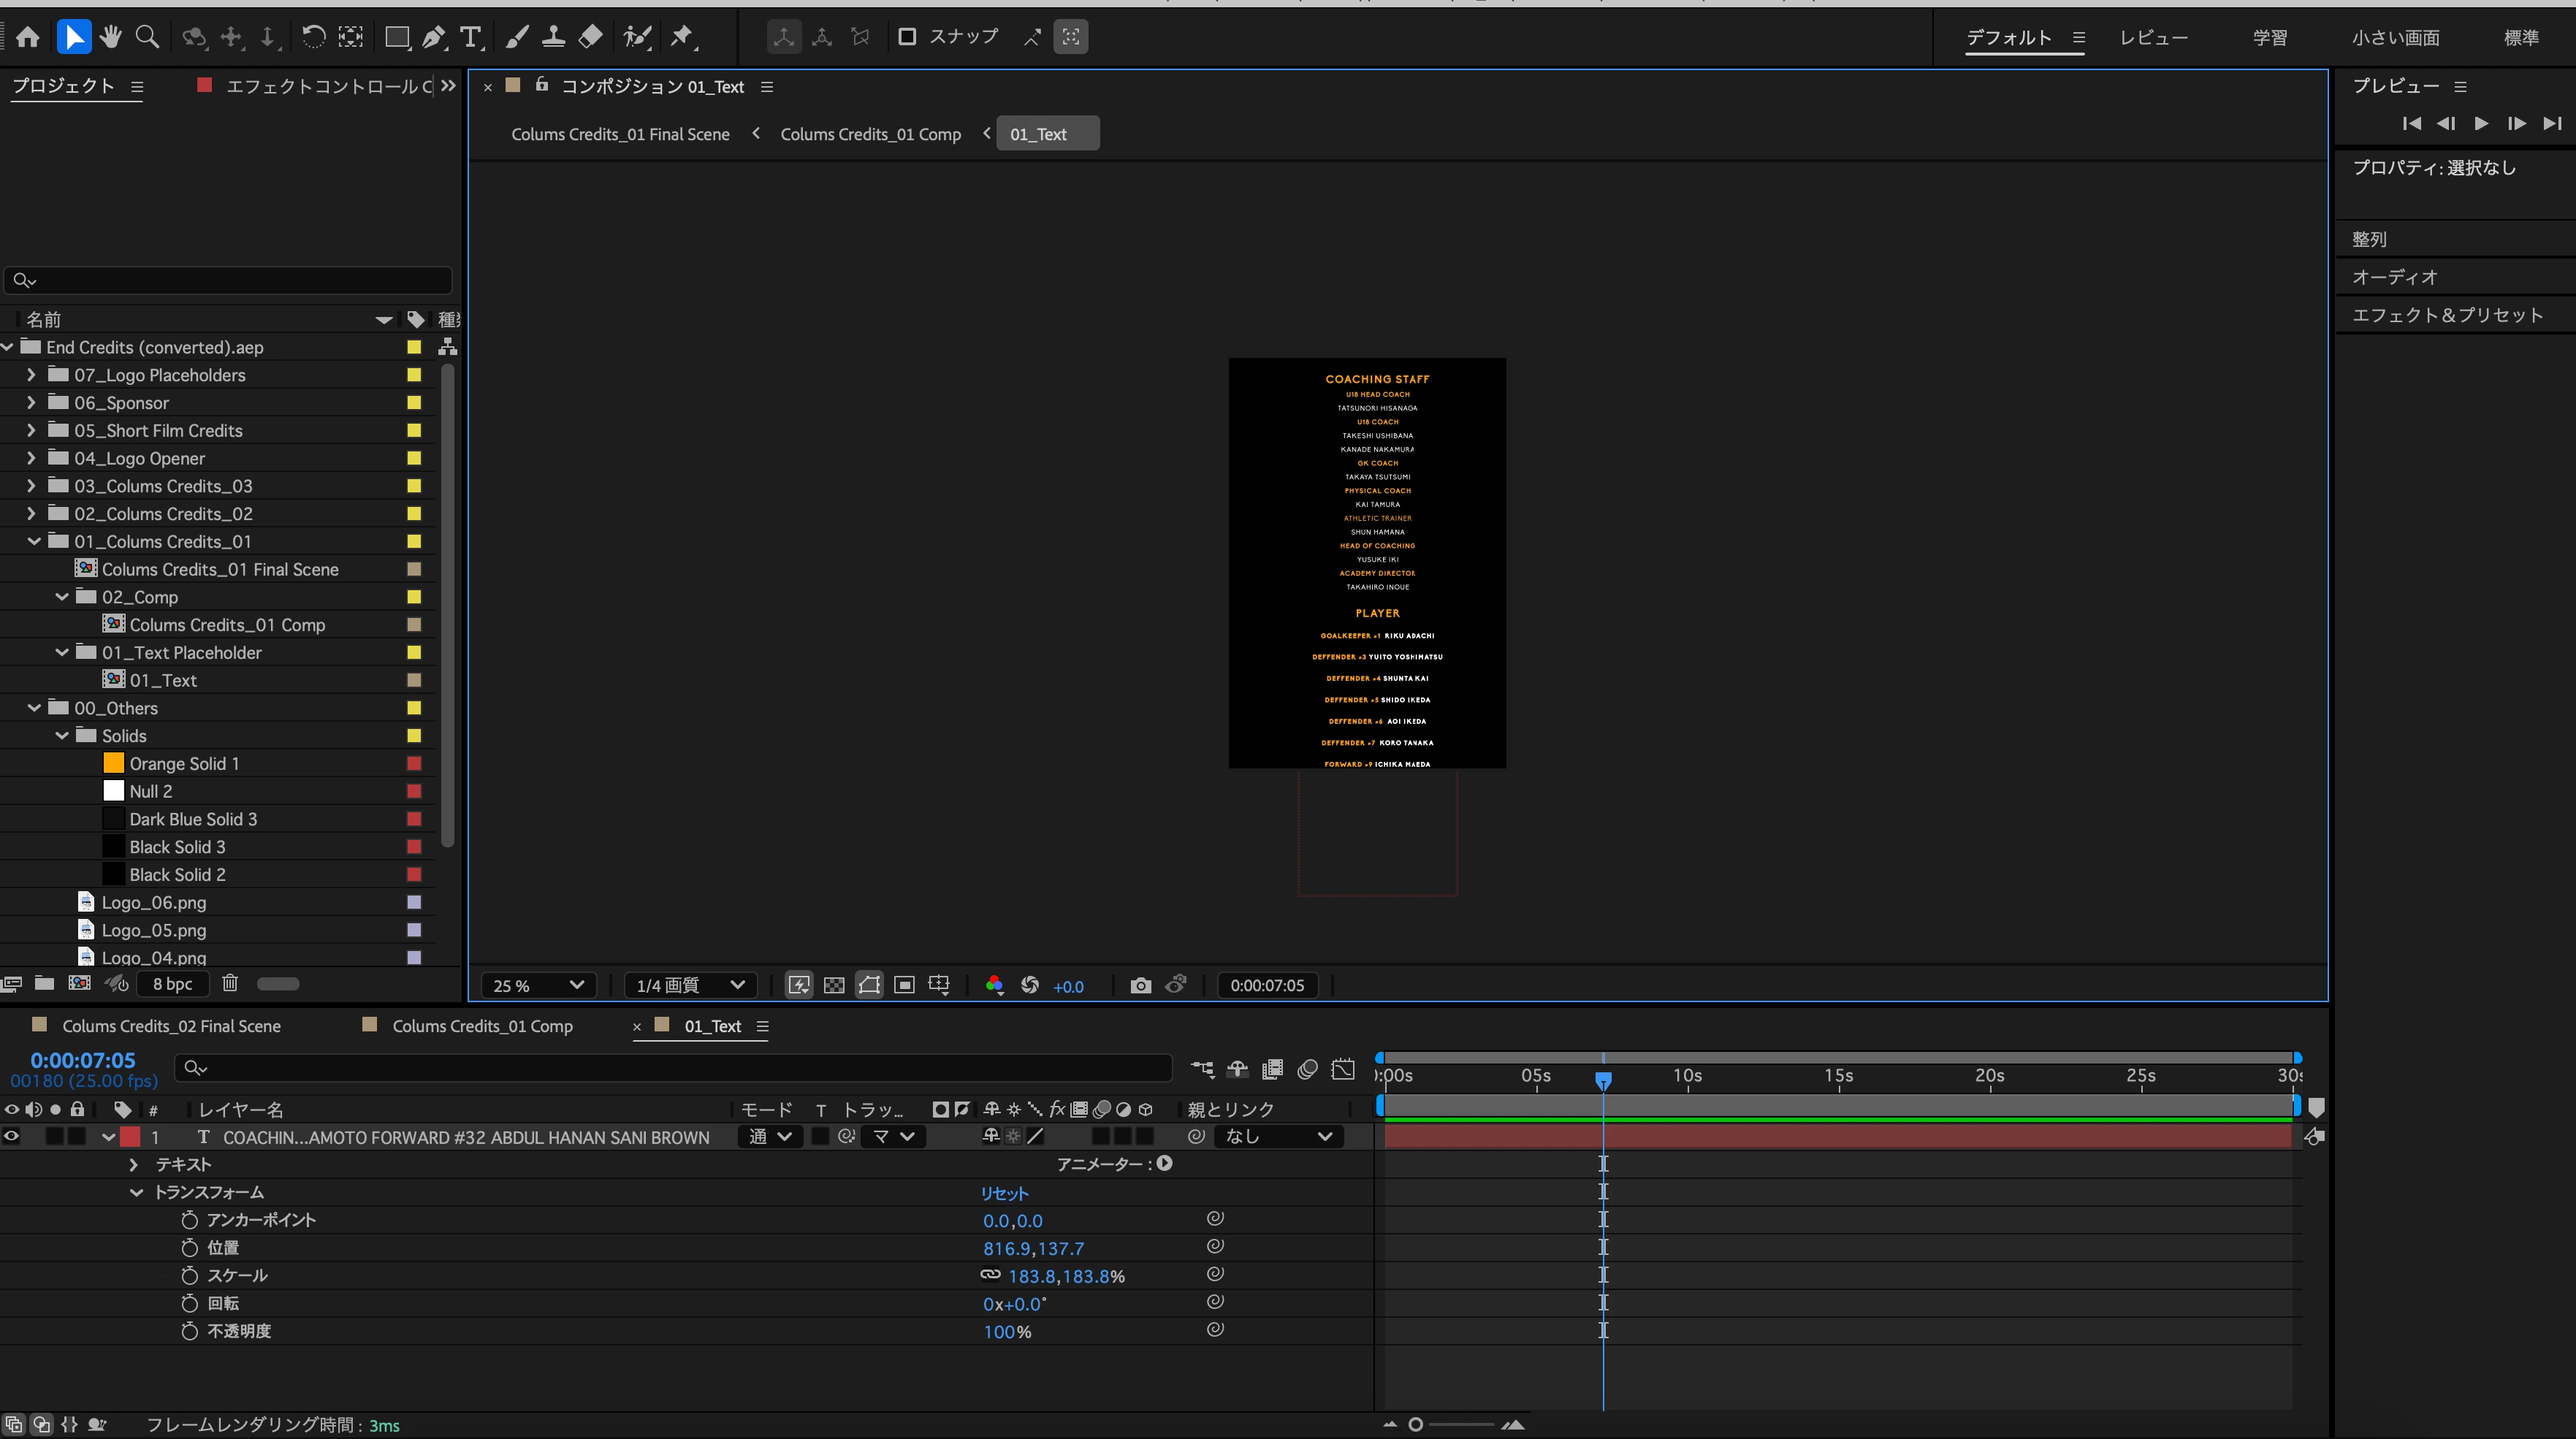Select the Hand tool
The height and width of the screenshot is (1439, 2576).
[x=110, y=37]
